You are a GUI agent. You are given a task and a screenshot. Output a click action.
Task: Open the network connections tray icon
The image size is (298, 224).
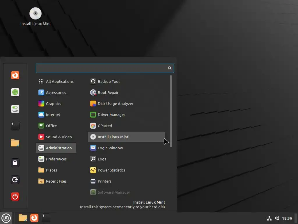tap(269, 218)
